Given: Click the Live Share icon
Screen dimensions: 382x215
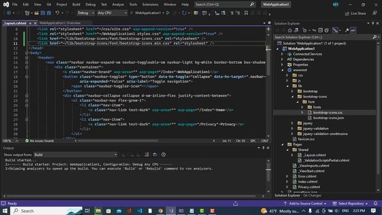Looking at the screenshot, I should [x=347, y=13].
